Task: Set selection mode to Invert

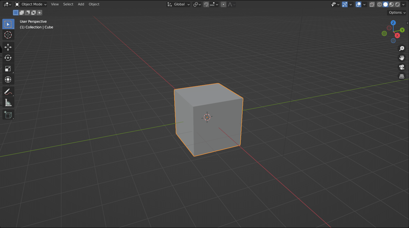Action: click(34, 13)
